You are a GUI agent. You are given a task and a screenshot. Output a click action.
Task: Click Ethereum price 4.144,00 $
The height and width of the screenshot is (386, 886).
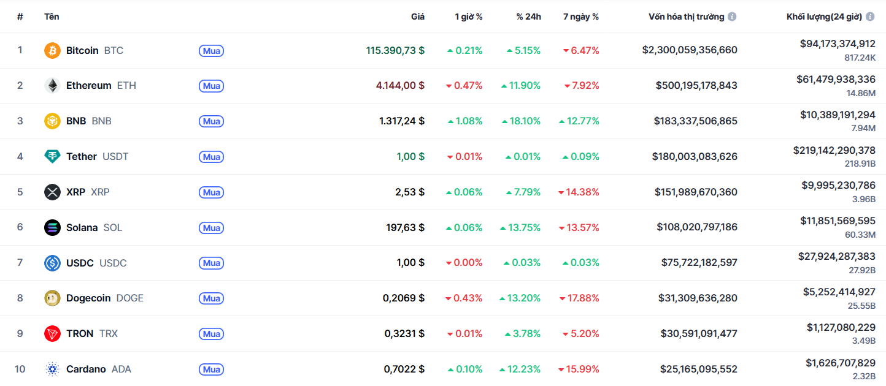tap(400, 86)
